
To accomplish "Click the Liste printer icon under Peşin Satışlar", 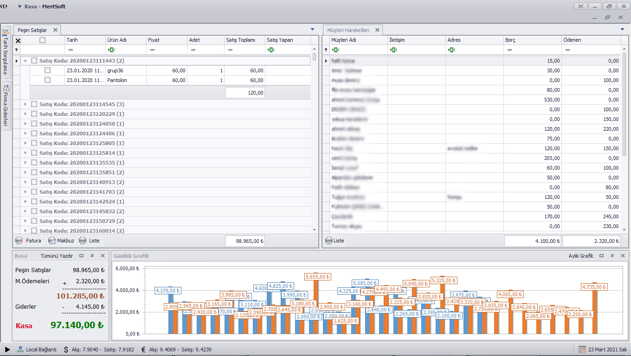I will tap(83, 241).
